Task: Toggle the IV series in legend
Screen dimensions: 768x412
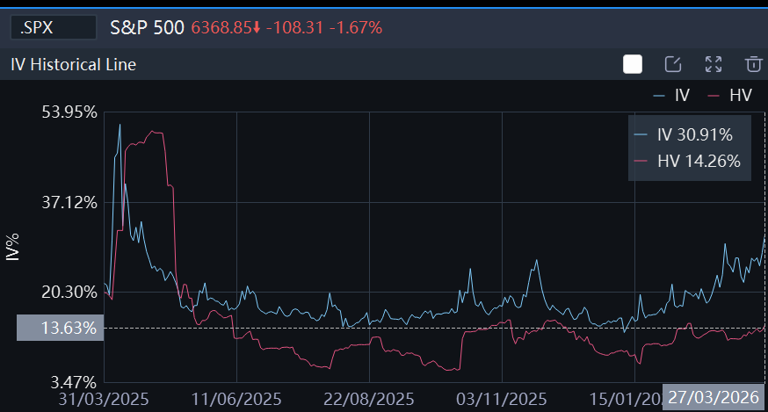Action: 671,95
